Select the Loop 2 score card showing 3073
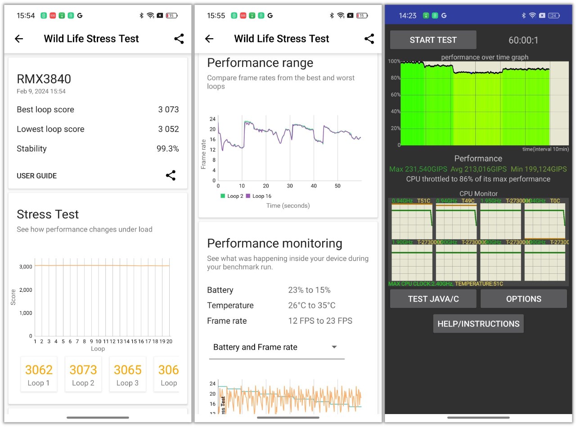This screenshot has width=576, height=428. click(x=83, y=374)
